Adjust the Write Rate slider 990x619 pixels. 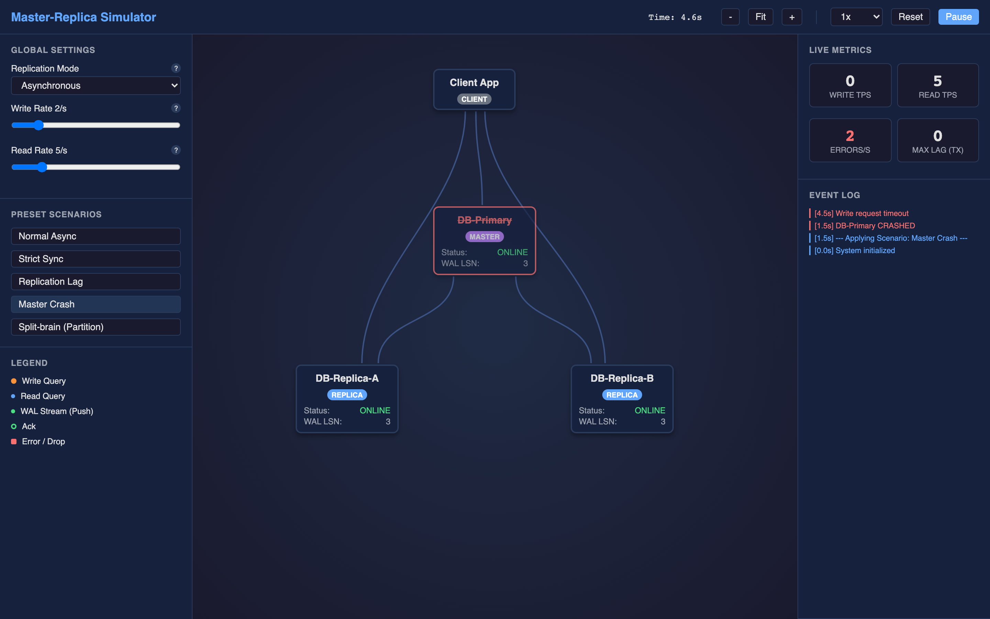coord(96,125)
